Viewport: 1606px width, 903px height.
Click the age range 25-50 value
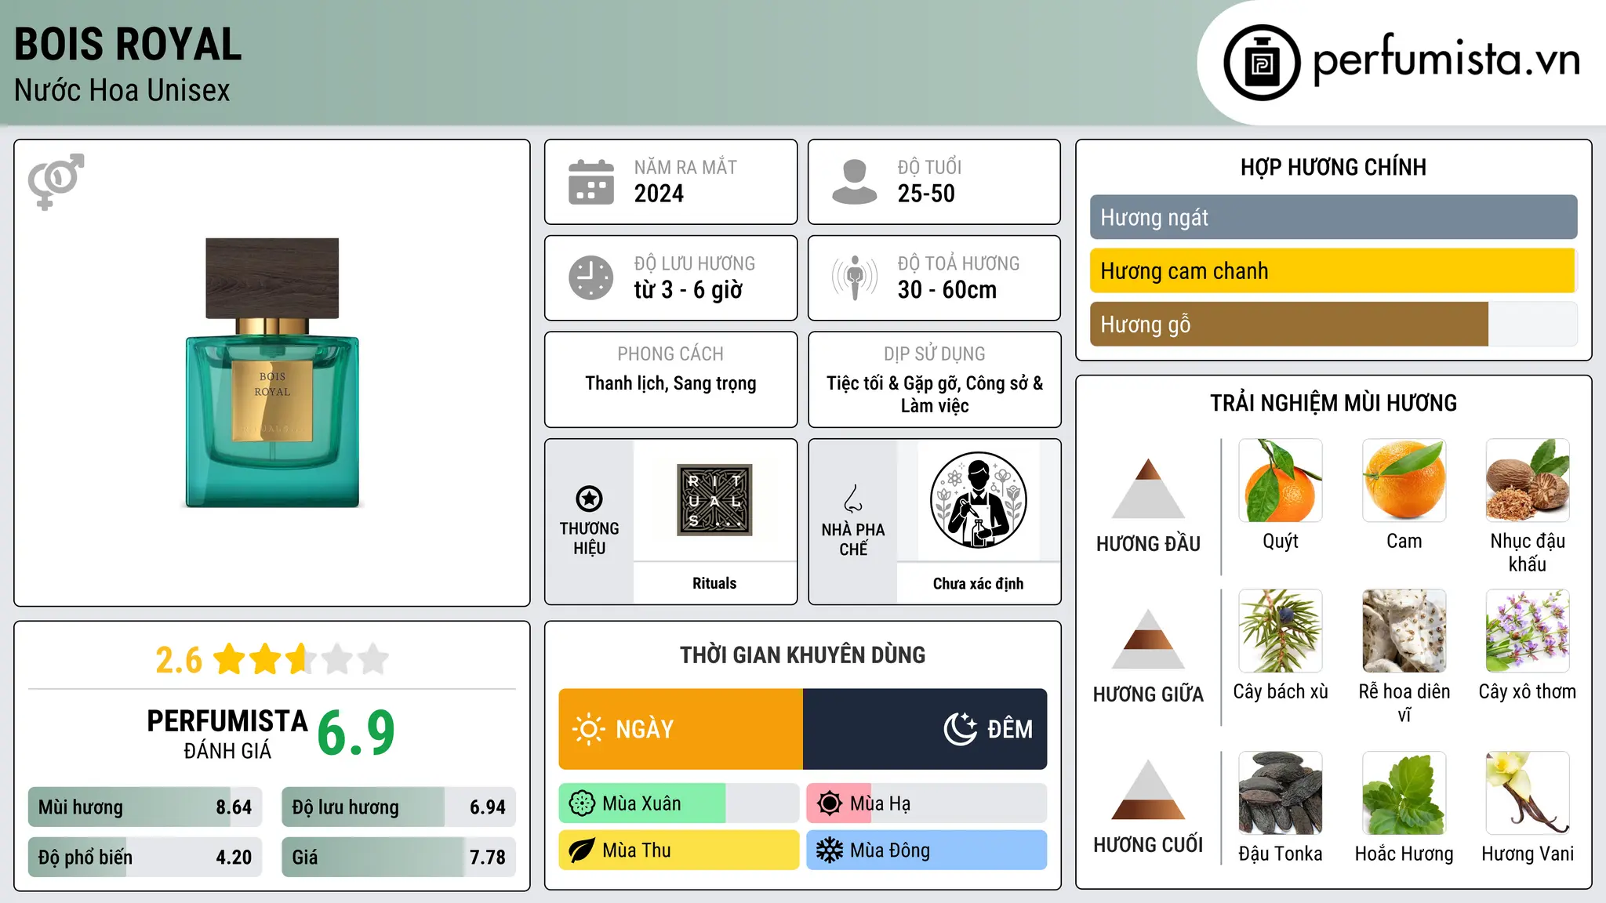pyautogui.click(x=926, y=194)
